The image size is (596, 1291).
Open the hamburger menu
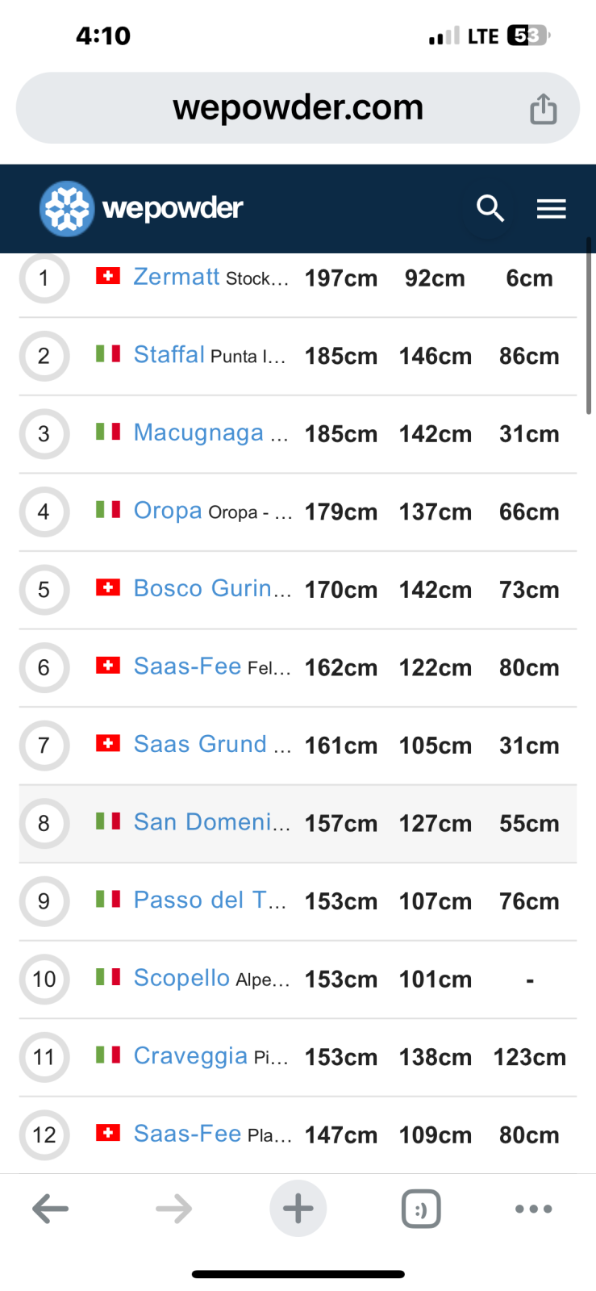click(552, 209)
